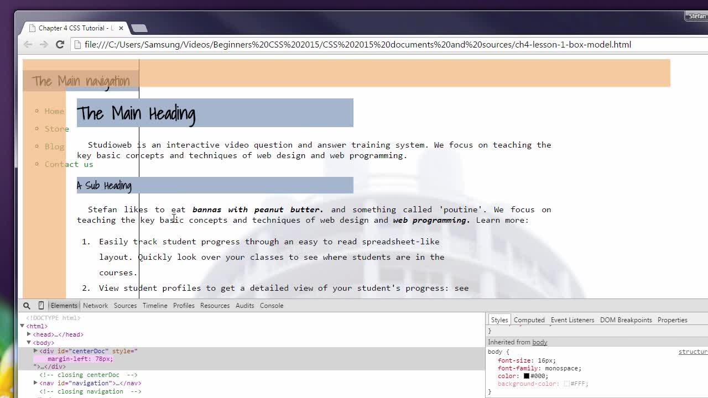The width and height of the screenshot is (708, 398).
Task: Select the closing centerDoc comment line
Action: click(x=88, y=375)
